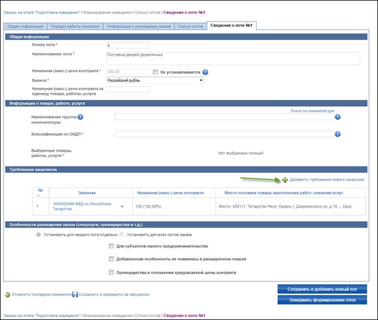This screenshot has width=378, height=320.
Task: Click in "Номер лота" input field
Action: click(128, 45)
